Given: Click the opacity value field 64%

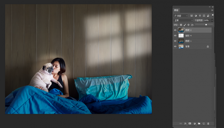Looking at the screenshot, I should coord(207,20).
